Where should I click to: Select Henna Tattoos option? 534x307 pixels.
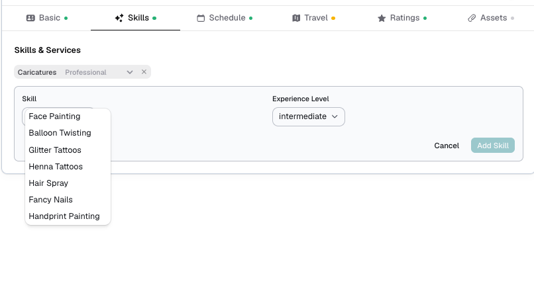pyautogui.click(x=68, y=167)
